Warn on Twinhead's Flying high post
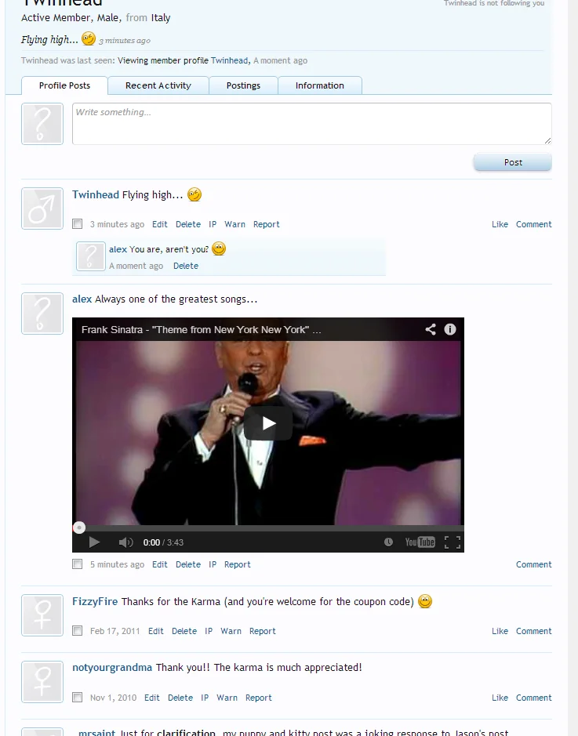Viewport: 578px width, 736px height. 234,224
